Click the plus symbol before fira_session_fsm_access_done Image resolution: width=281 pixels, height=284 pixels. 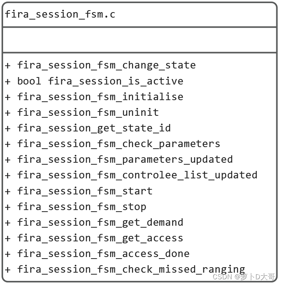[8, 253]
